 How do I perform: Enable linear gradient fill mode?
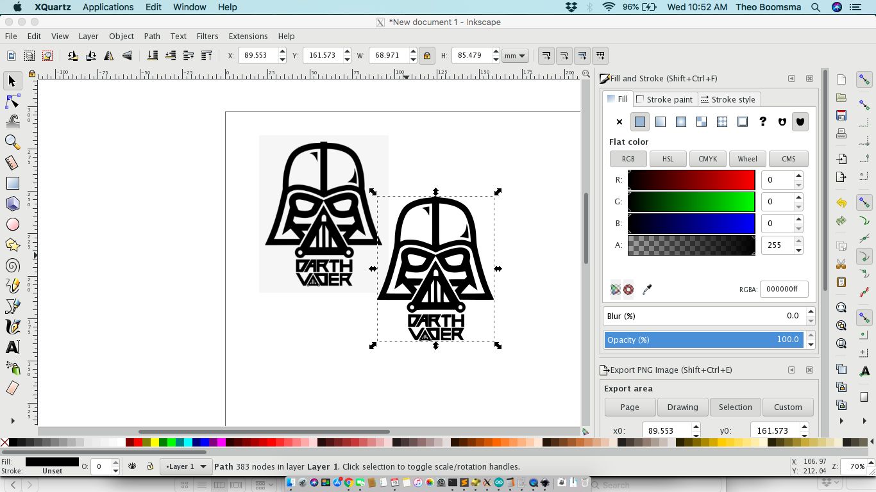click(x=660, y=122)
